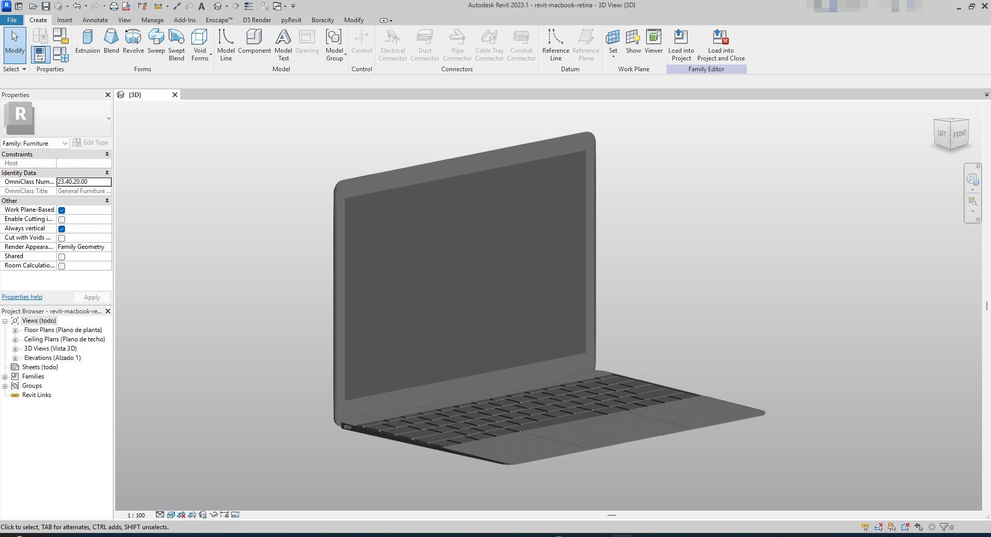Switch to the Manage ribbon tab
This screenshot has width=991, height=537.
point(152,20)
